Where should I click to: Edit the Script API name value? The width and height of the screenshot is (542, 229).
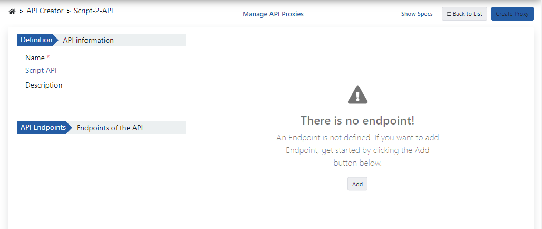41,70
